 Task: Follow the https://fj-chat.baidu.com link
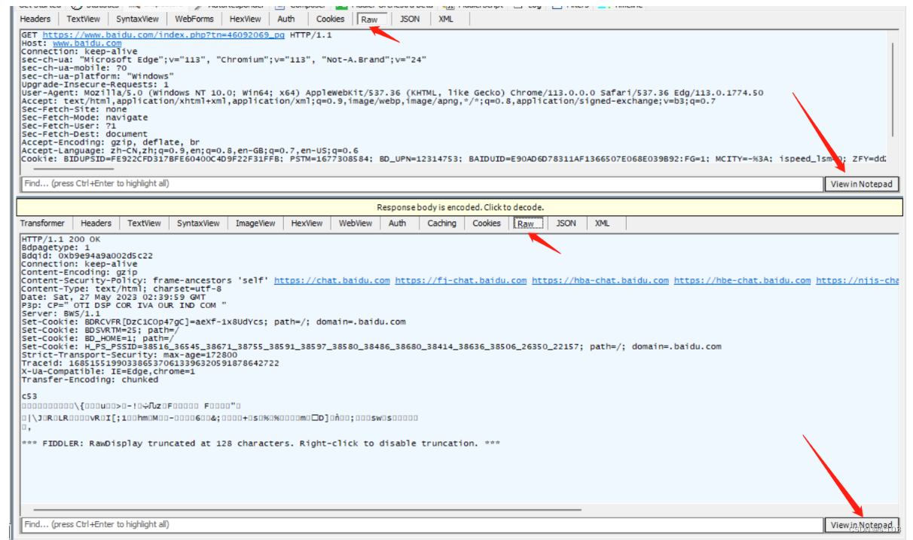coord(461,280)
